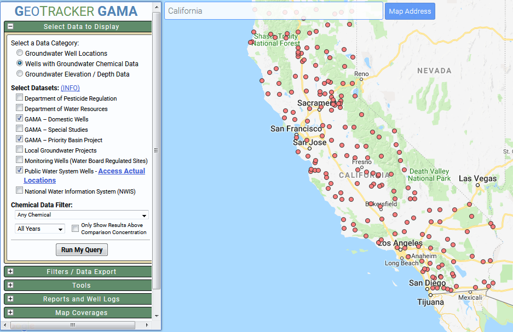Click the well marker near Las Vegas
The width and height of the screenshot is (513, 332).
[469, 205]
